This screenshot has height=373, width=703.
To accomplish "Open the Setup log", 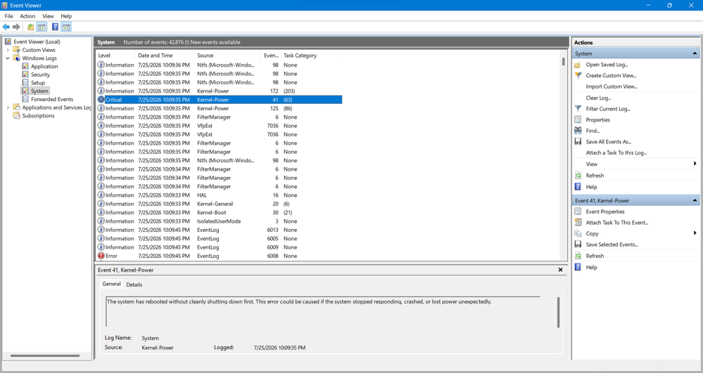I will 38,83.
